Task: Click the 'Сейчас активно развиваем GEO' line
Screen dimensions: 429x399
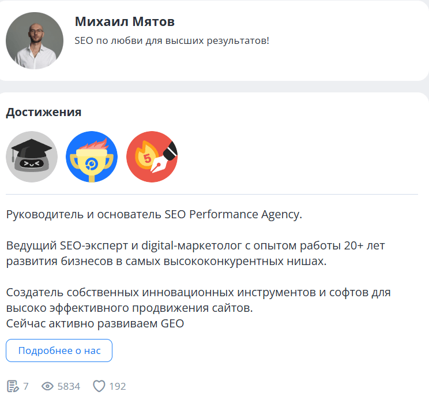Action: tap(95, 323)
